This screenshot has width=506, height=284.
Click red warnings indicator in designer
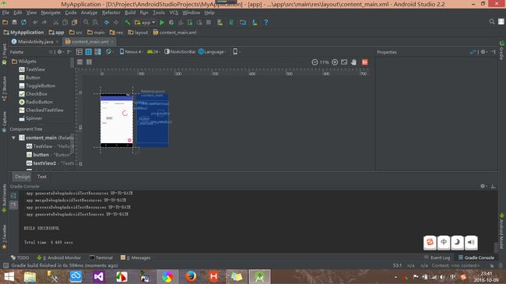click(364, 62)
